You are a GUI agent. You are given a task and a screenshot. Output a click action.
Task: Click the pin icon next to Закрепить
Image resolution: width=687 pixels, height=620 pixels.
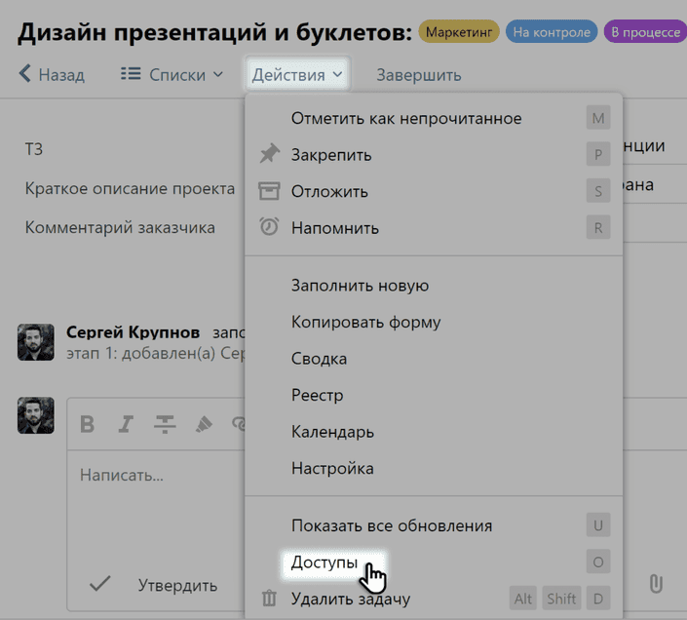point(269,155)
